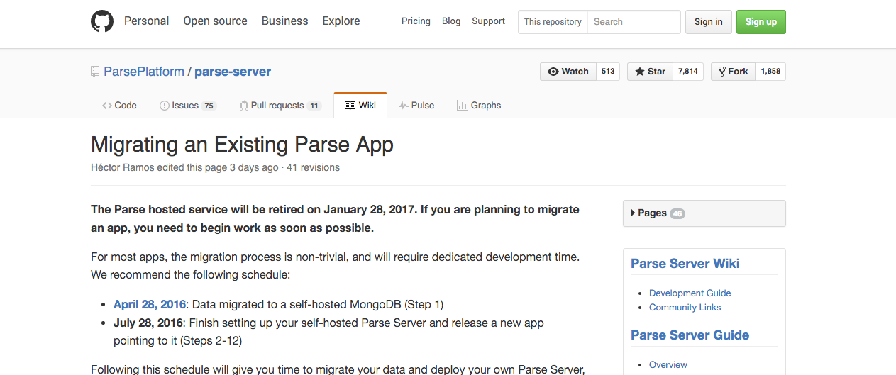Open the Development Guide link
Image resolution: width=896 pixels, height=375 pixels.
[690, 293]
